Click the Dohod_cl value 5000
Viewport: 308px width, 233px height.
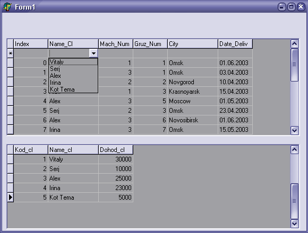click(116, 198)
